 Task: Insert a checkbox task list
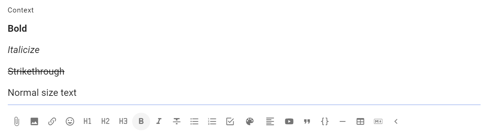point(230,121)
